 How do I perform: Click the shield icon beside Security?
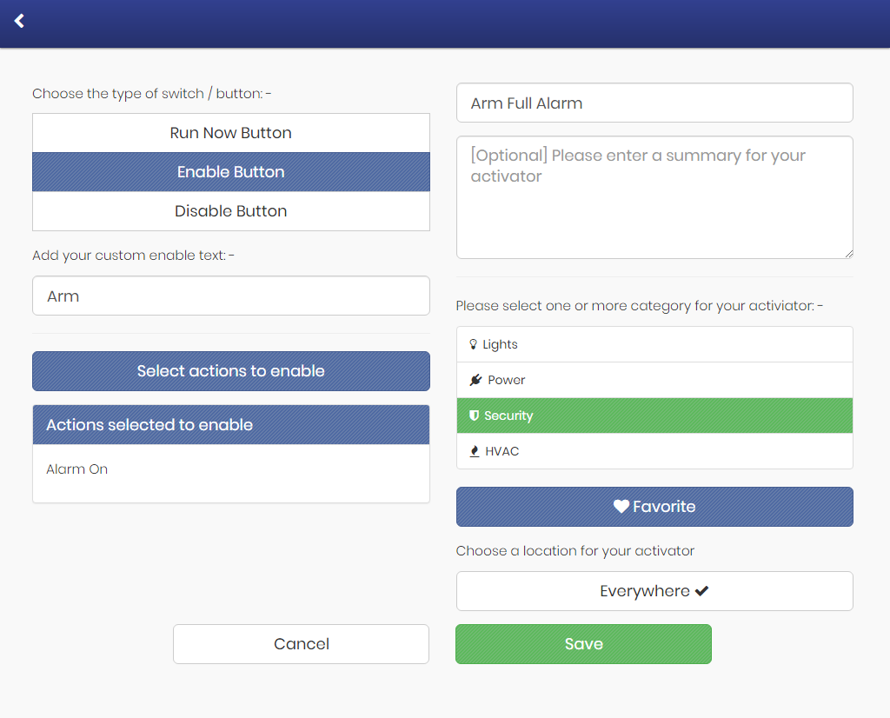[474, 416]
